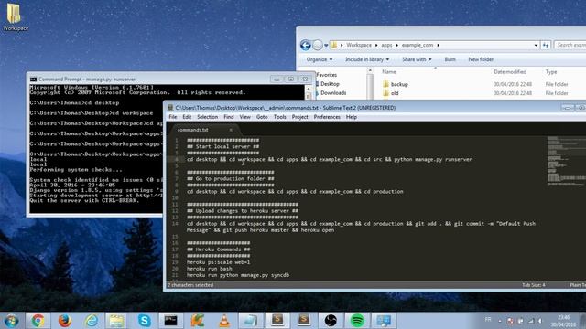Open the Preferences menu in Sublime Text
This screenshot has height=329, width=586.
pos(327,117)
